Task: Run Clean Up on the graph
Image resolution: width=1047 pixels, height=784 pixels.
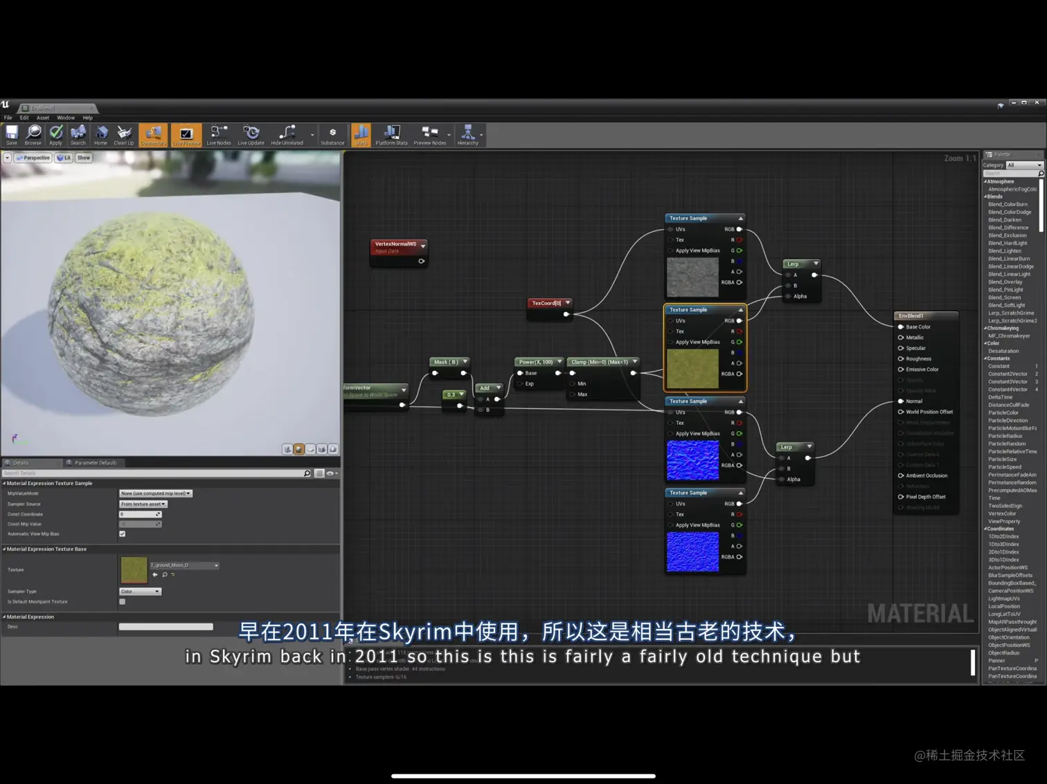Action: [124, 135]
